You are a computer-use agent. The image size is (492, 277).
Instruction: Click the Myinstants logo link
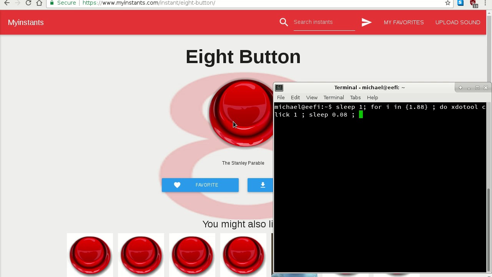[x=26, y=22]
